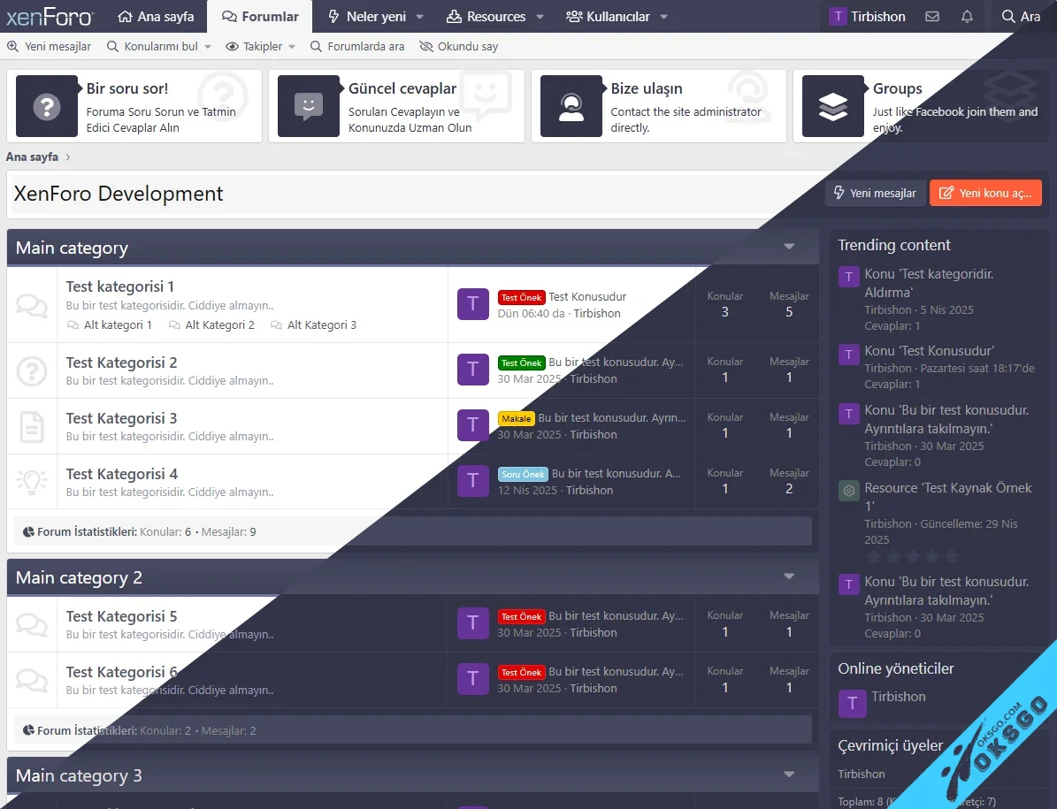Collapse the Main category section
Viewport: 1057px width, 809px height.
[x=789, y=248]
